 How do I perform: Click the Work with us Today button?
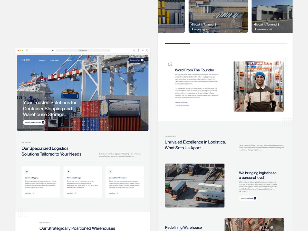248,198
